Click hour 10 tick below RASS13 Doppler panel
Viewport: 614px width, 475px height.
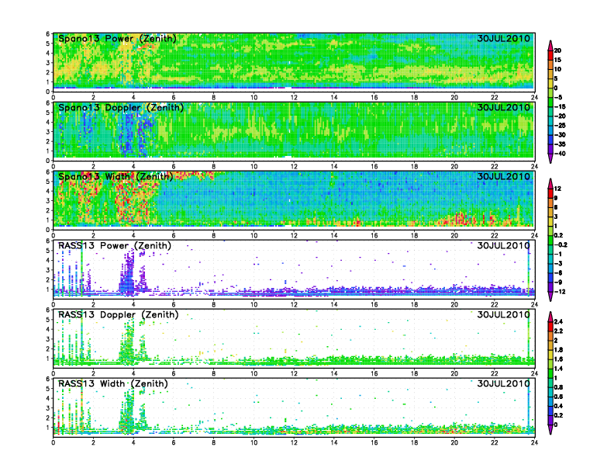[254, 373]
